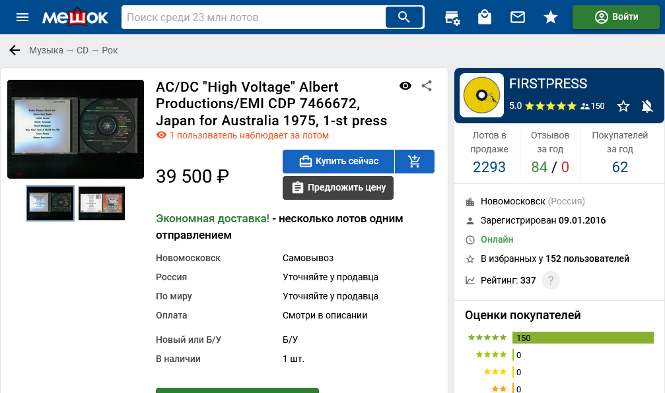Screen dimensions: 665x393
Task: Click the share lot icon
Action: [427, 86]
